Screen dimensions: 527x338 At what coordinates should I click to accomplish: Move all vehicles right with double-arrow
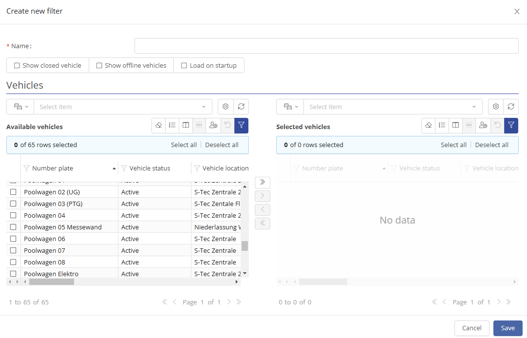(262, 182)
